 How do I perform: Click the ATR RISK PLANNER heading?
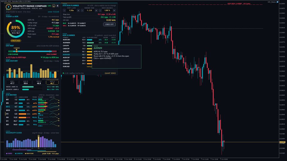pos(71,5)
